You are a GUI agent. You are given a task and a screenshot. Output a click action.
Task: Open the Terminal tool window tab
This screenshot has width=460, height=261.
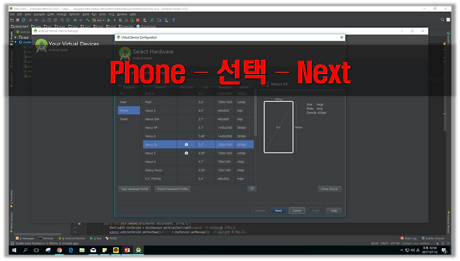point(46,238)
